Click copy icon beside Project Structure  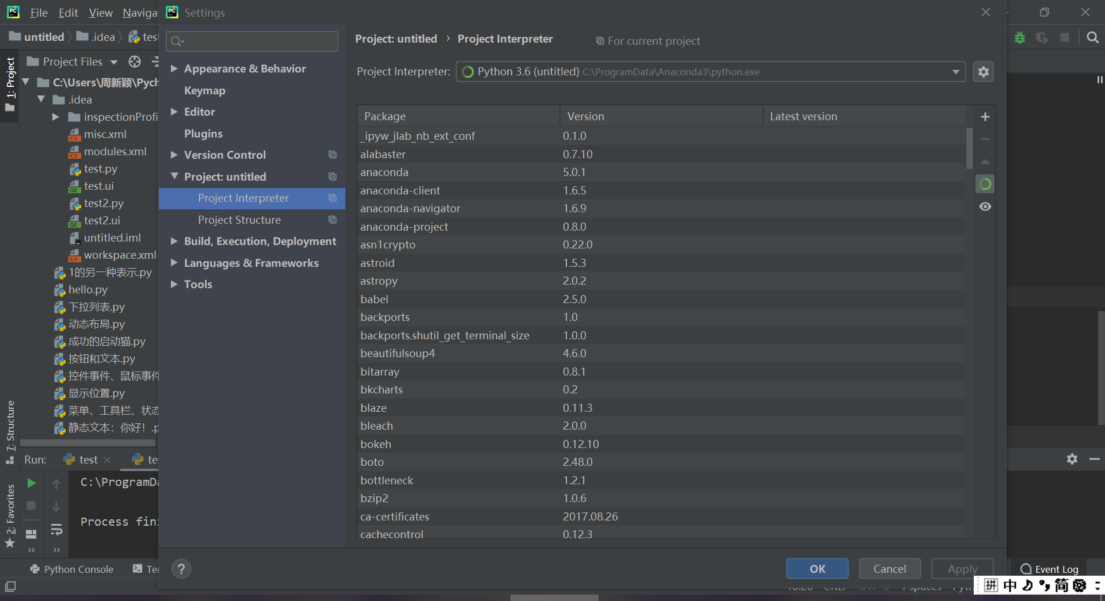(332, 220)
